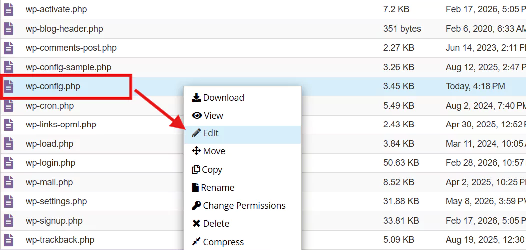Click the 50.63 KB size cell
This screenshot has height=250, width=526.
click(401, 163)
